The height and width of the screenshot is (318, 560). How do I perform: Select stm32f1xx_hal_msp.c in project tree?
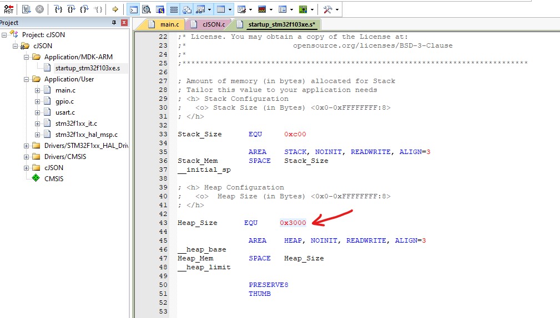(x=87, y=135)
